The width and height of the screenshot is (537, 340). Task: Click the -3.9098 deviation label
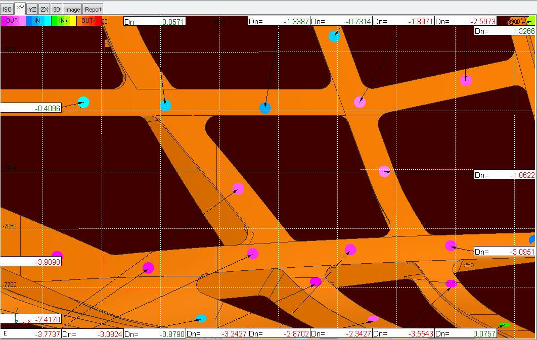[x=31, y=262]
